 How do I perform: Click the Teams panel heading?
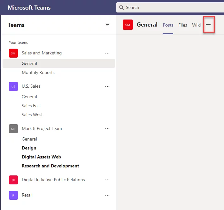(x=16, y=25)
